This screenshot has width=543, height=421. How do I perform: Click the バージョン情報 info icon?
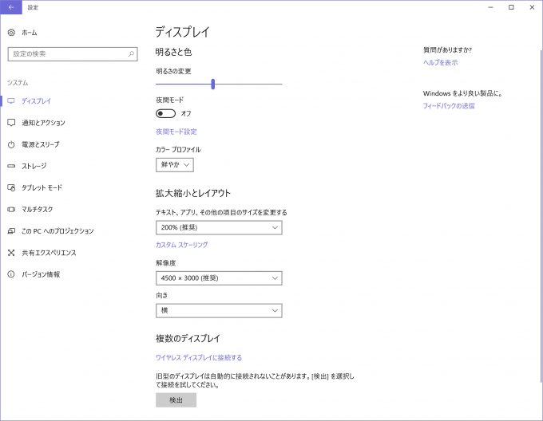pyautogui.click(x=11, y=274)
